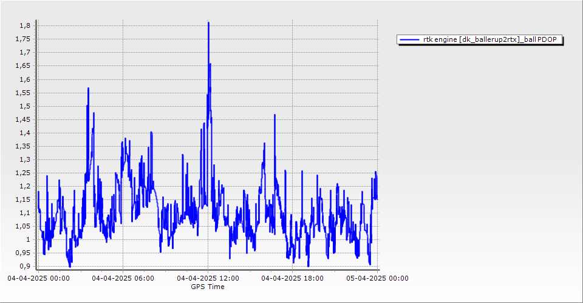The width and height of the screenshot is (583, 303).
Task: Click the 1,6 y-axis value
Action: click(x=25, y=79)
